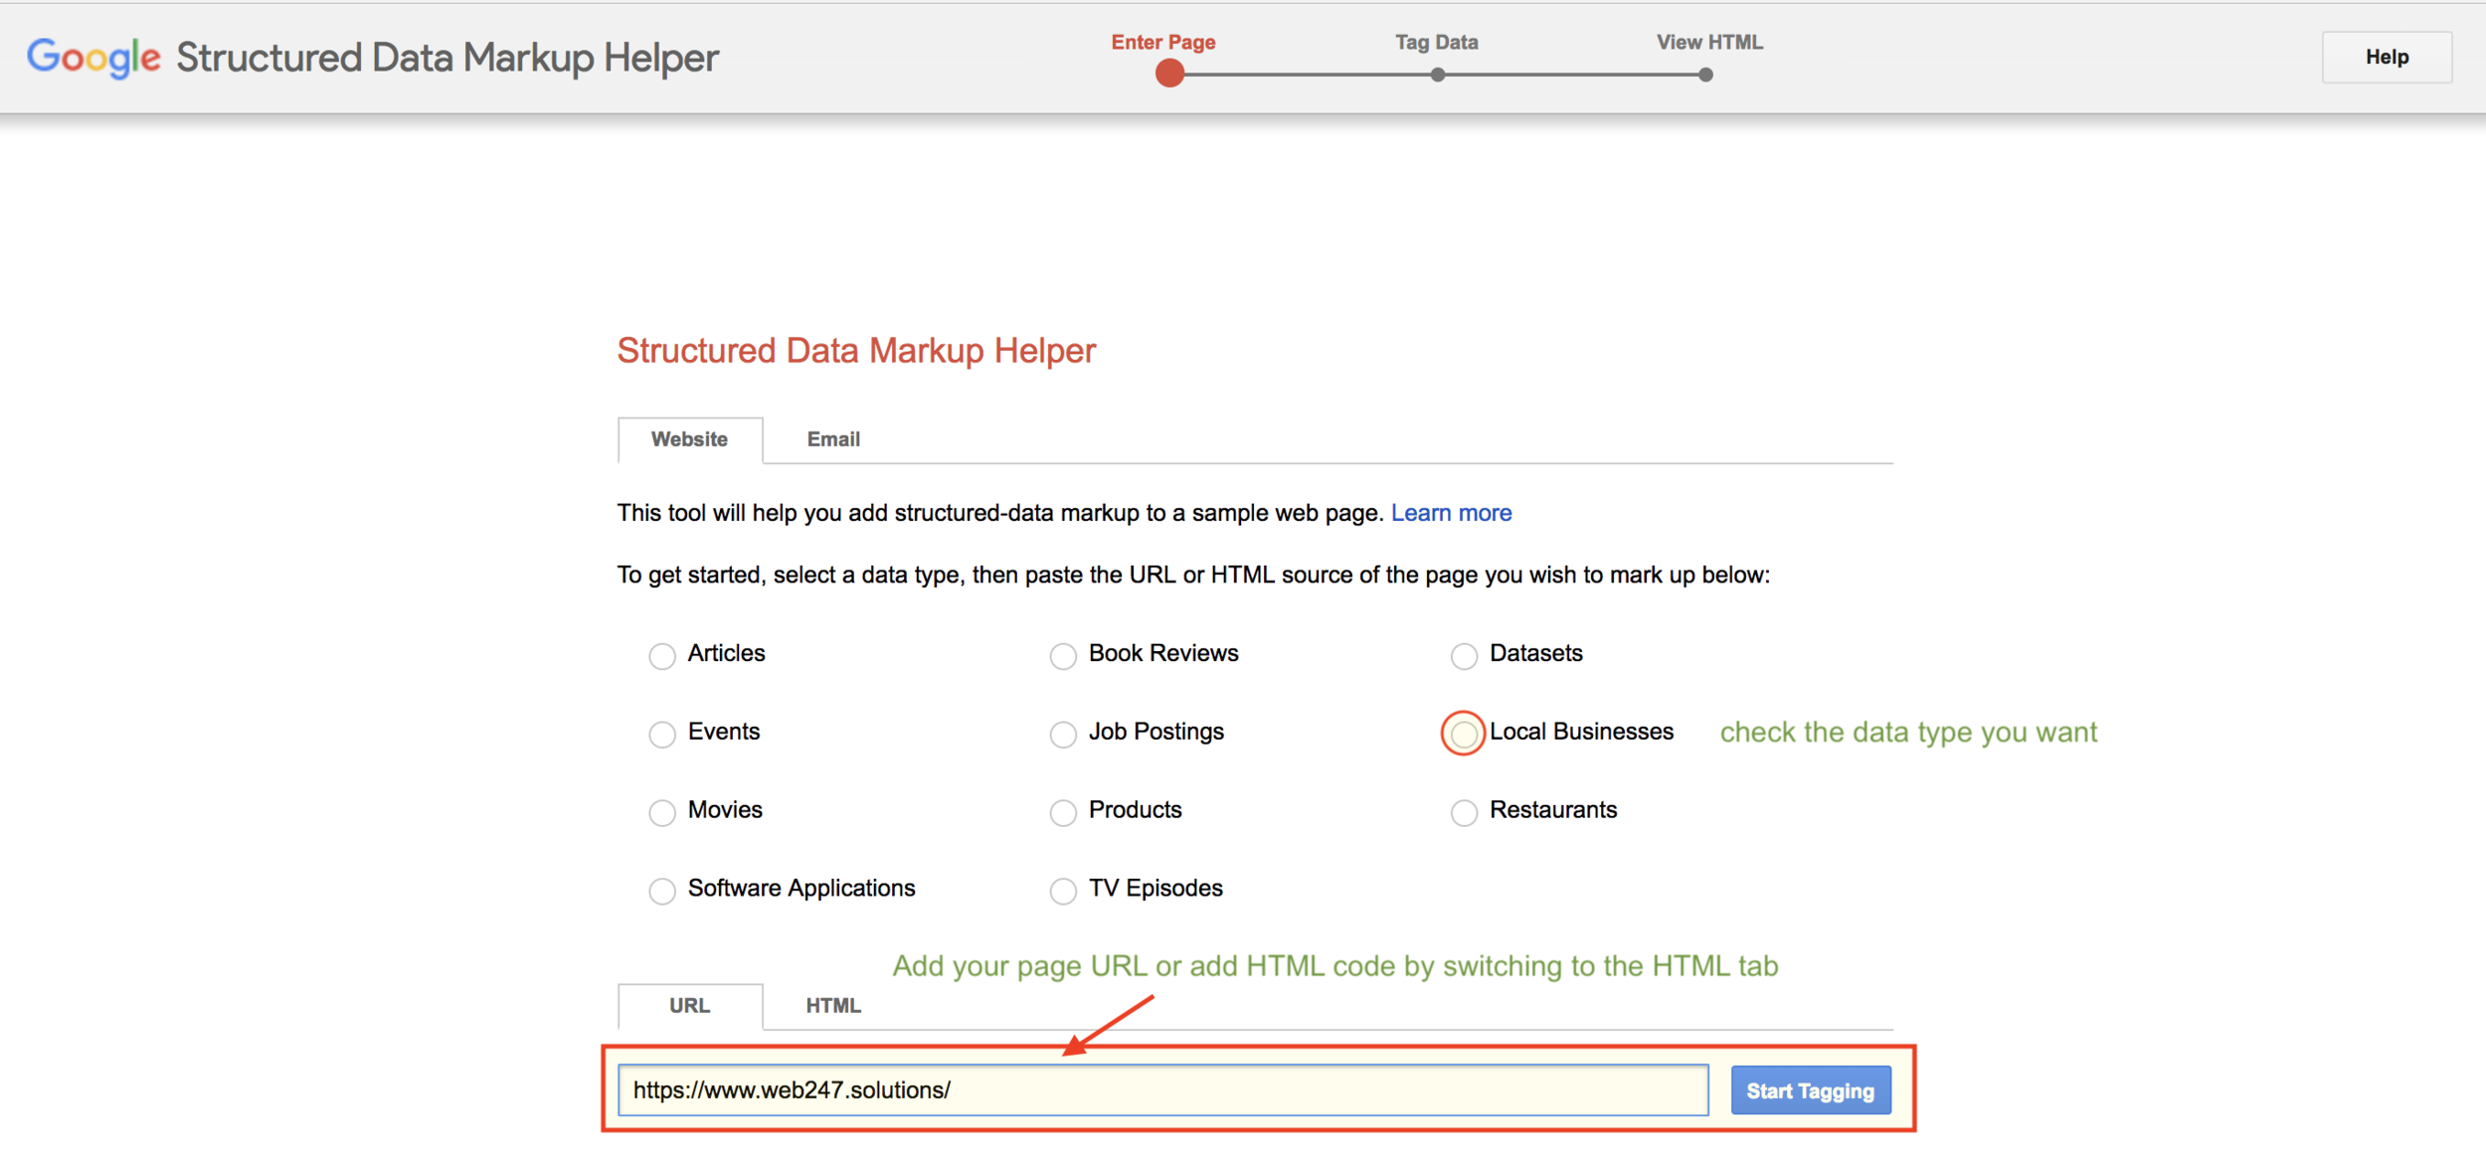Check the Local Businesses radio button
The width and height of the screenshot is (2486, 1162).
tap(1463, 735)
